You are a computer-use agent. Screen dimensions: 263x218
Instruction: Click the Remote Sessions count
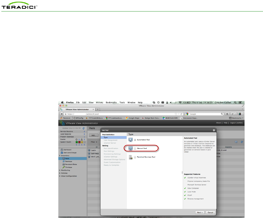(x=84, y=132)
